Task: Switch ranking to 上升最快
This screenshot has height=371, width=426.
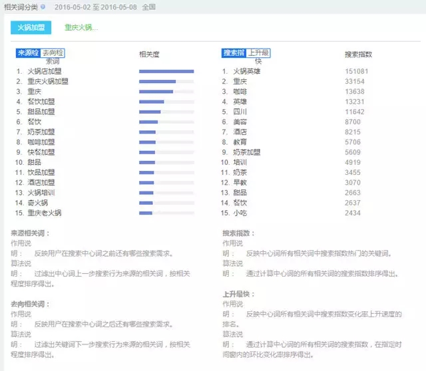Action: click(259, 53)
